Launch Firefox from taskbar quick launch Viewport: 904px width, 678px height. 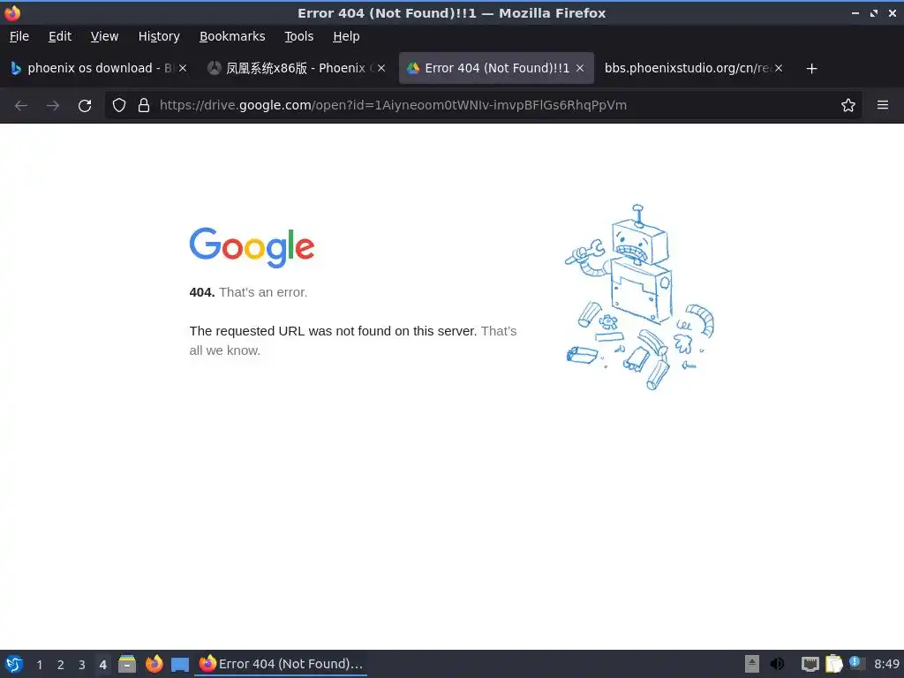(154, 664)
